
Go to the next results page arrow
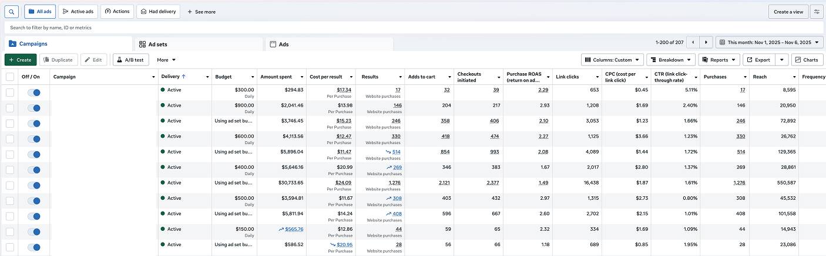tap(707, 43)
